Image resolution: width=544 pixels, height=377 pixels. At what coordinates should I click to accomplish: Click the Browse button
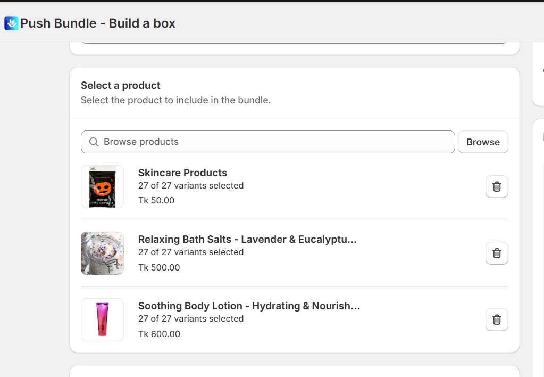pyautogui.click(x=482, y=142)
